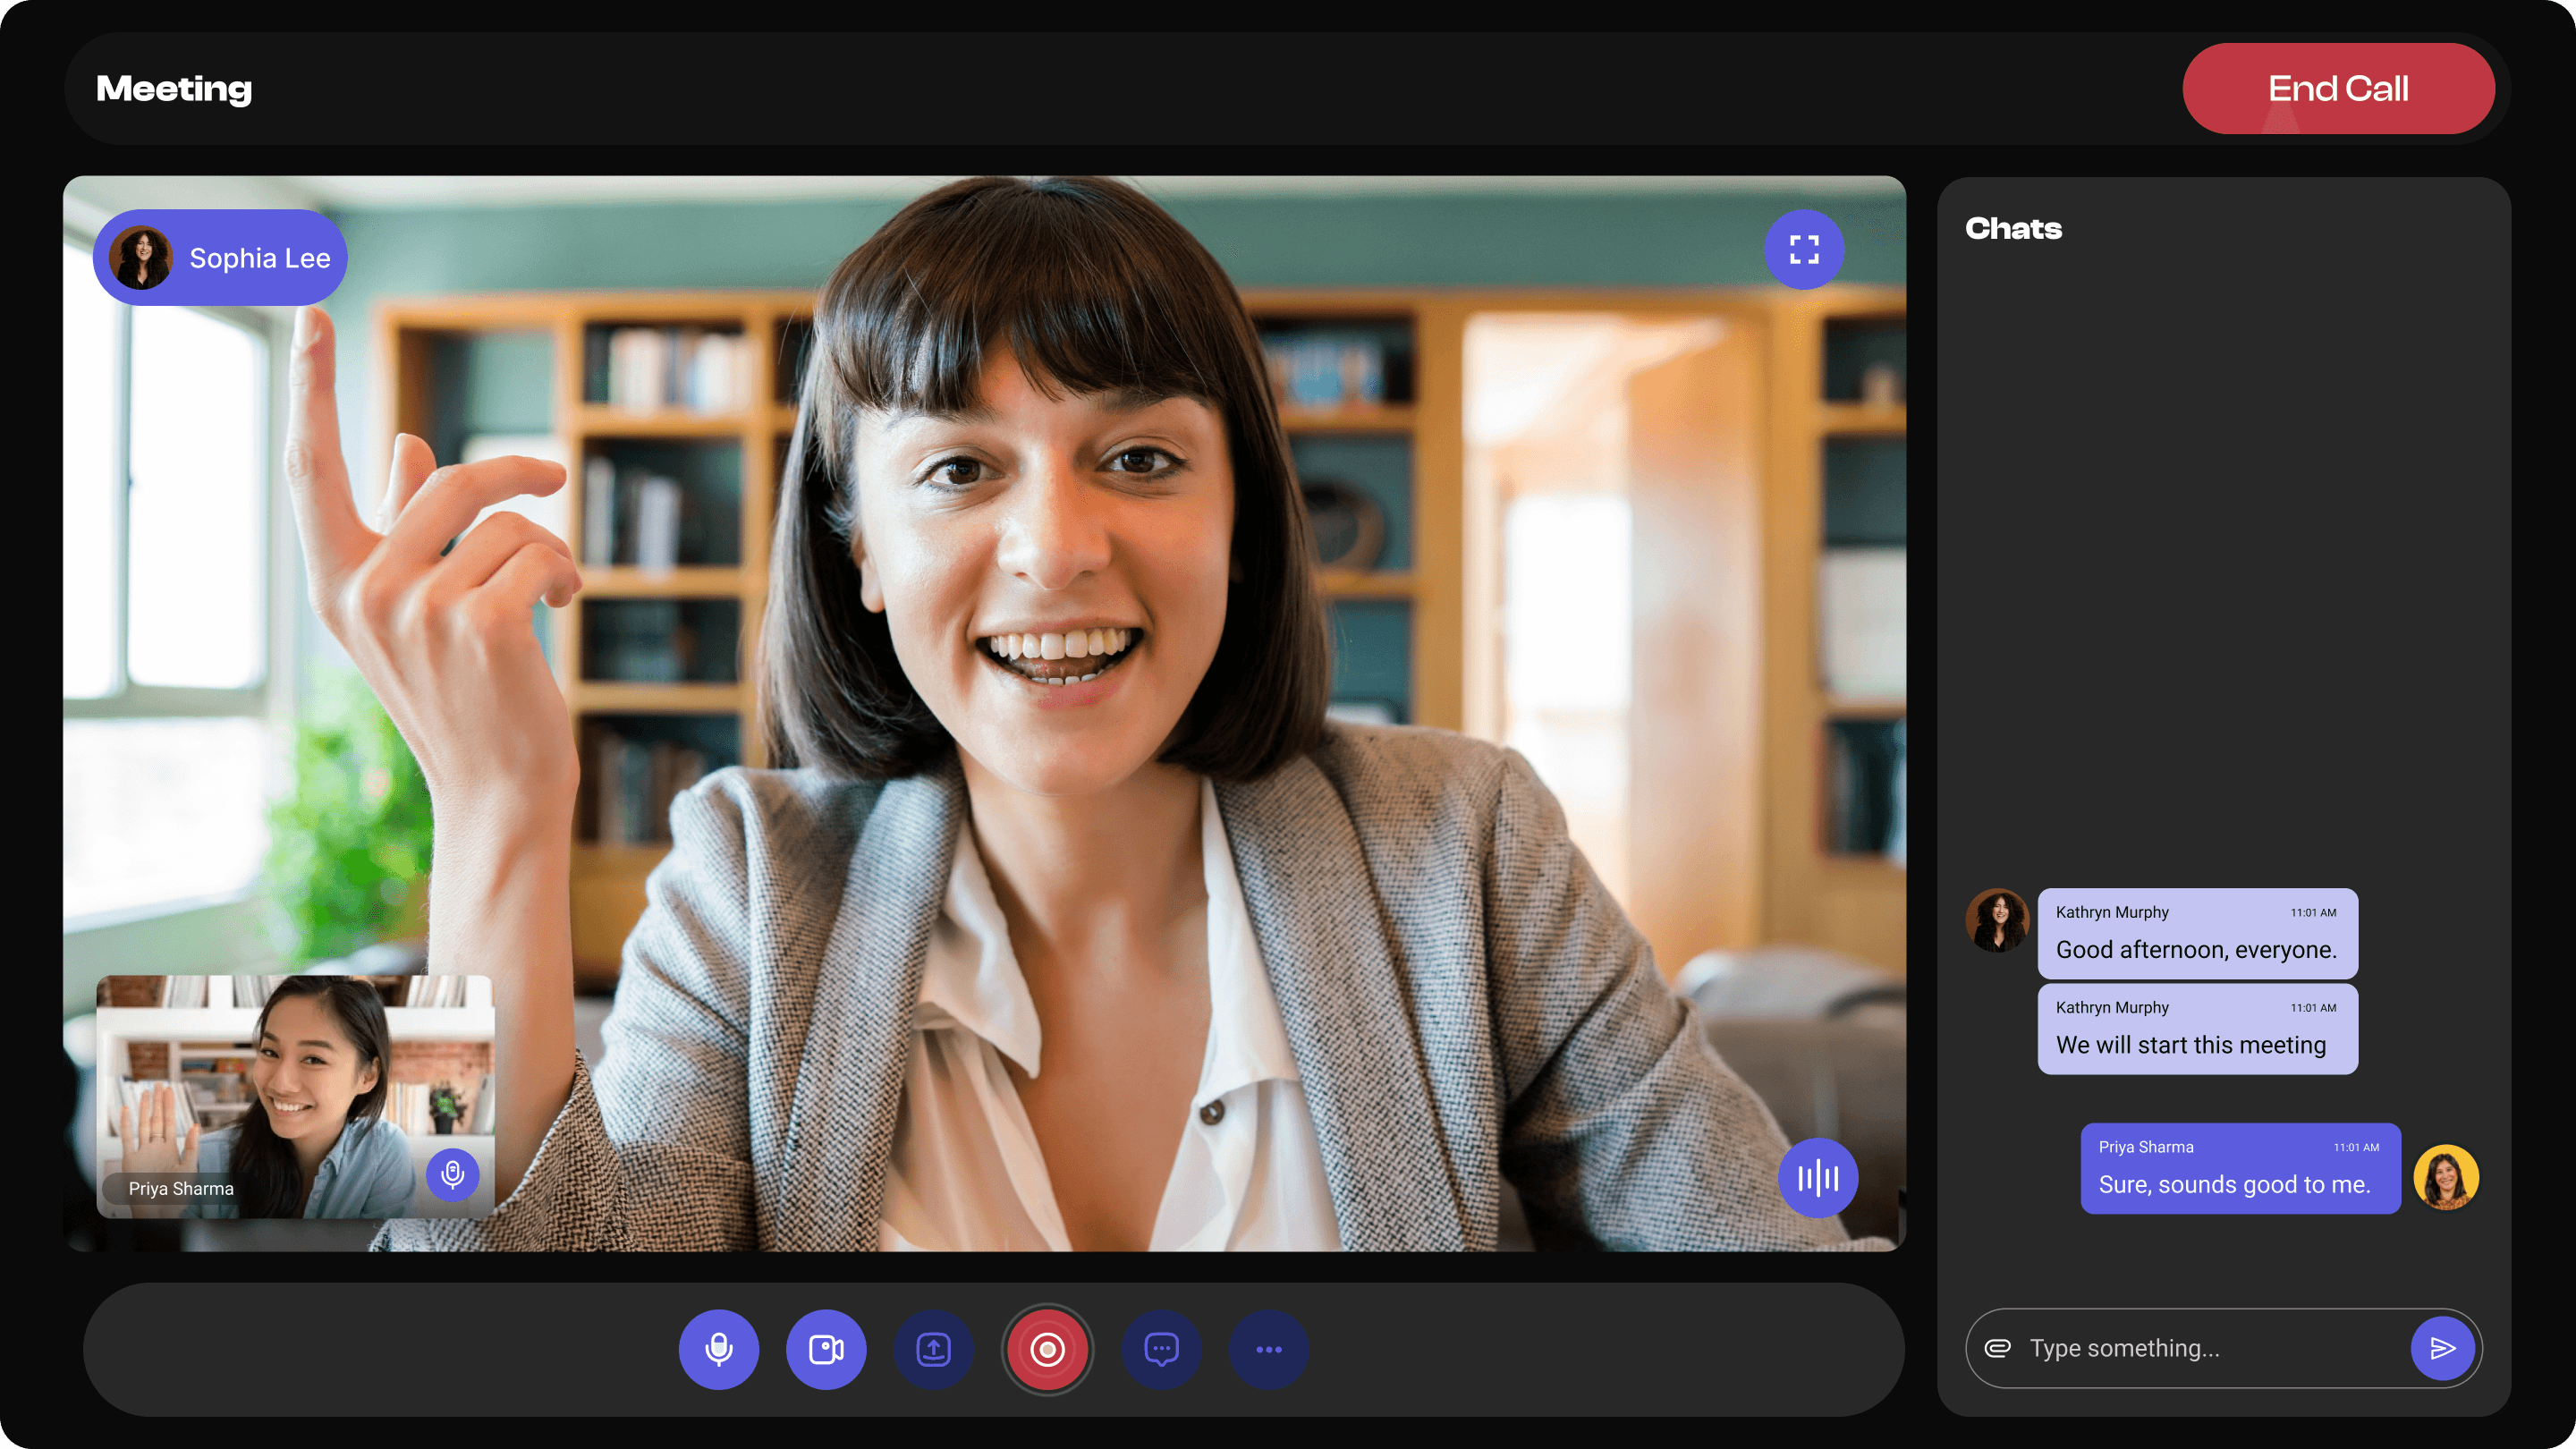Expand video to fullscreen

click(1804, 249)
